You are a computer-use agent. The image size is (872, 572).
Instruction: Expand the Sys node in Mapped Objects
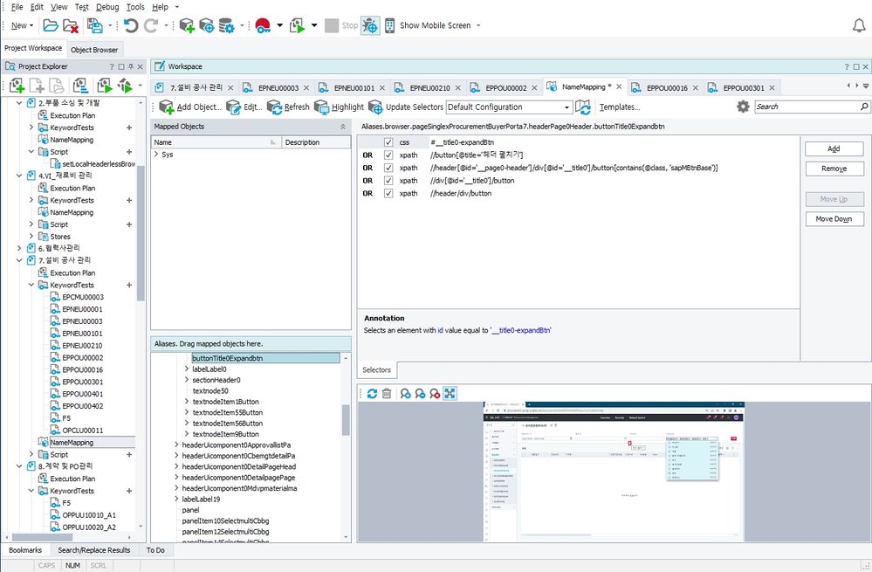pos(156,155)
